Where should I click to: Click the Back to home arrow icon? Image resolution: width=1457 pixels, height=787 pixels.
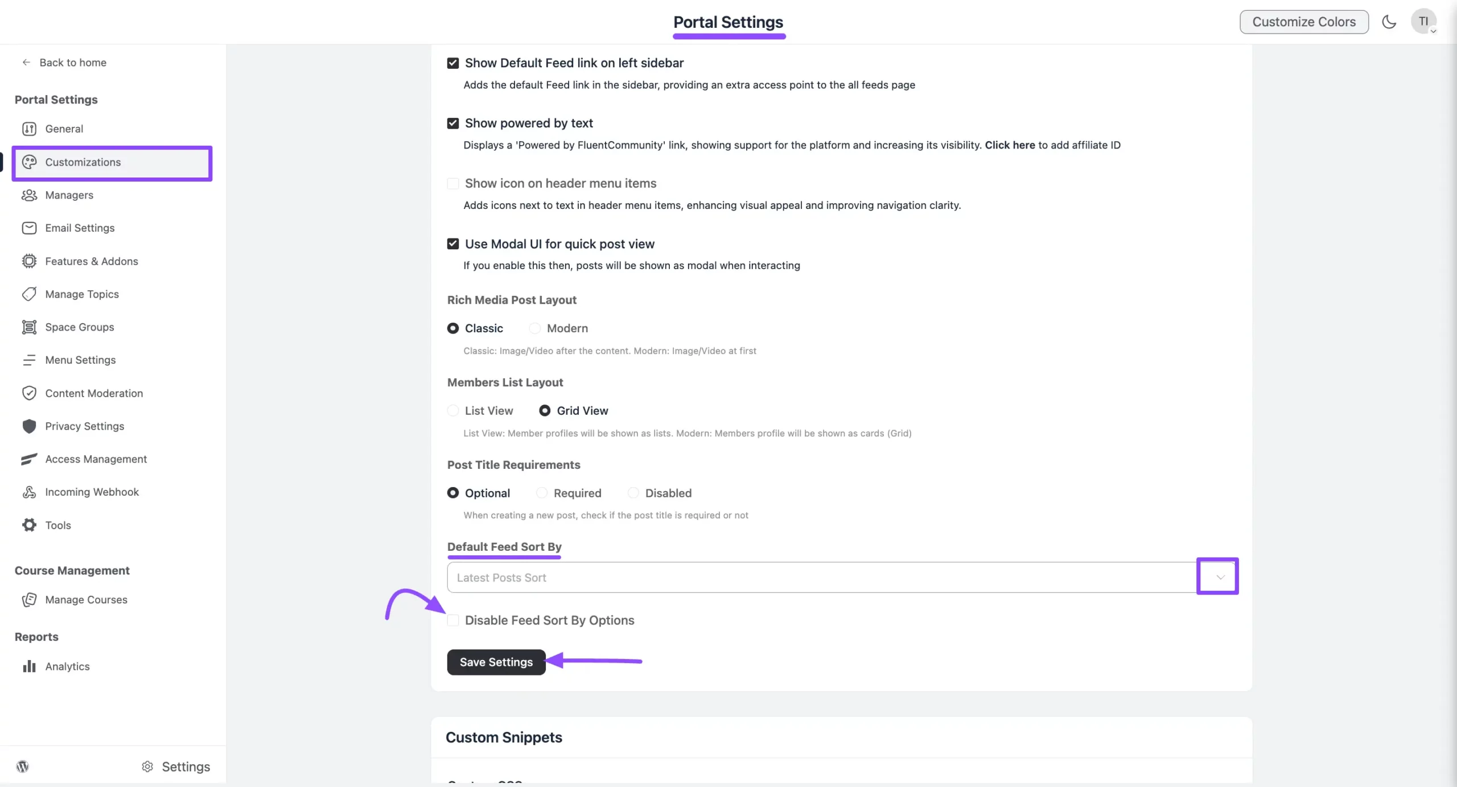(26, 63)
